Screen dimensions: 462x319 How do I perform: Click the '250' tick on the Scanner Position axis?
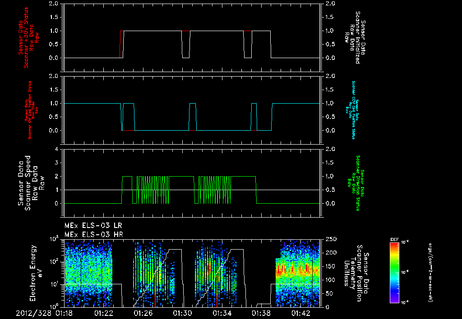[331, 239]
